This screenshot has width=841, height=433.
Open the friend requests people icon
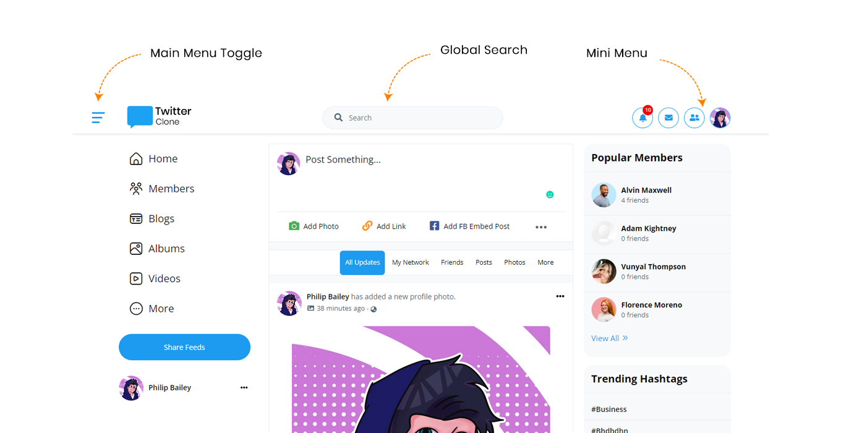694,118
